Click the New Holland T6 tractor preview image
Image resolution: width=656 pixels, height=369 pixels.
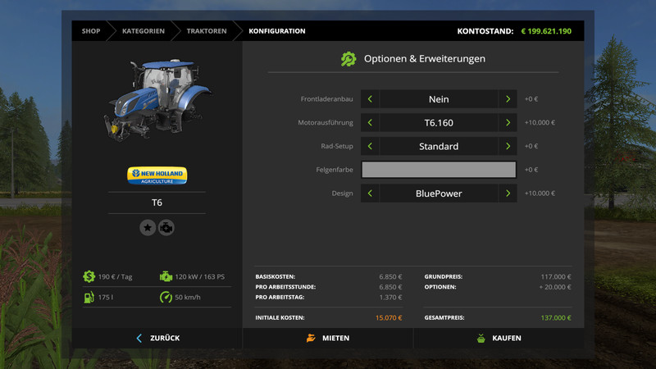click(x=157, y=98)
